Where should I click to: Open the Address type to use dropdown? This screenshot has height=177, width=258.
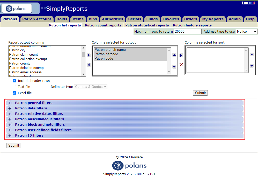pyautogui.click(x=246, y=31)
